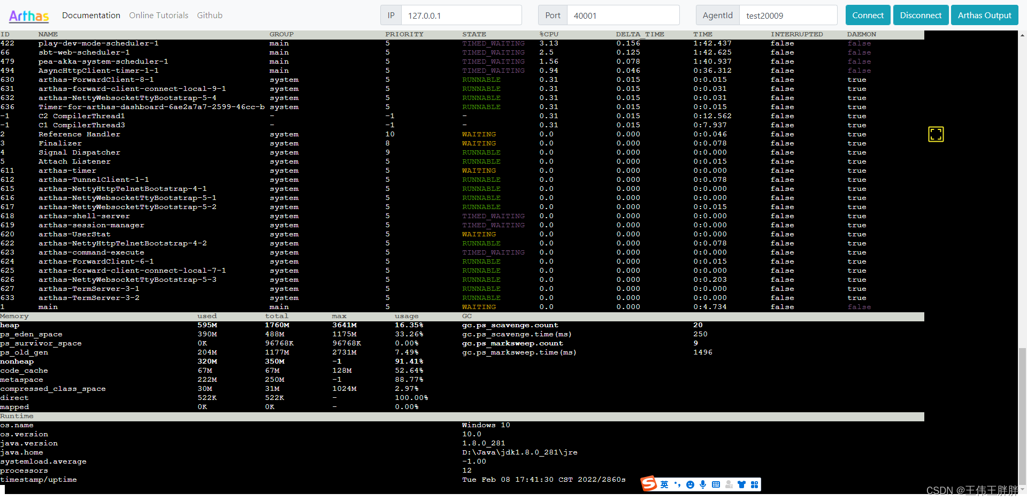Click the ps_old_gen memory label
The height and width of the screenshot is (501, 1027).
(x=24, y=352)
